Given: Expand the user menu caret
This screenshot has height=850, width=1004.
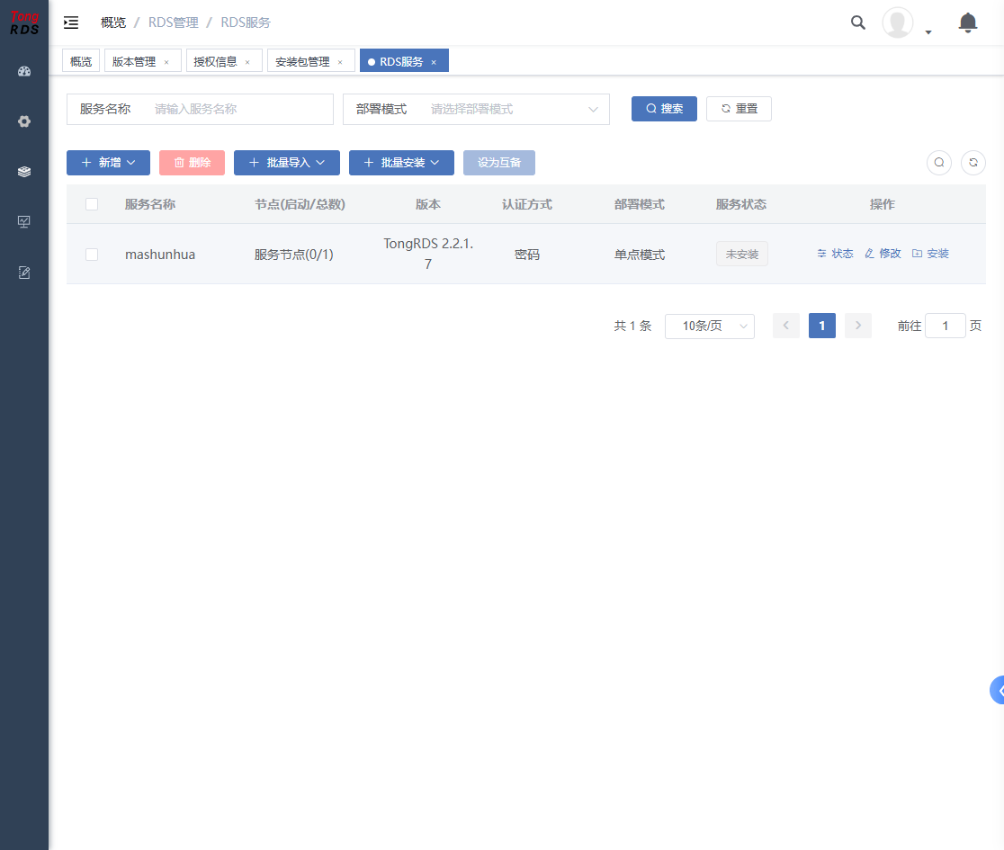Looking at the screenshot, I should coord(928,32).
